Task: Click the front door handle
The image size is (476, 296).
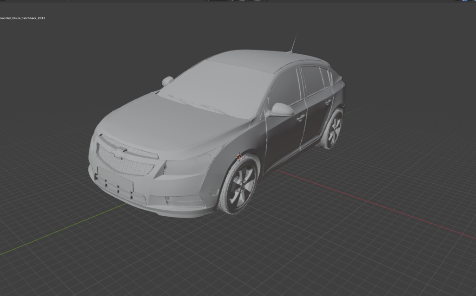Action: tap(301, 117)
